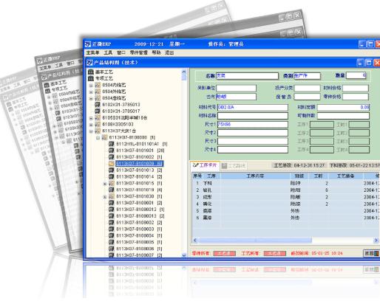Click the highlighted folder icon for 6113K07-8101009
Screen dimensions: 380x304
coord(112,164)
